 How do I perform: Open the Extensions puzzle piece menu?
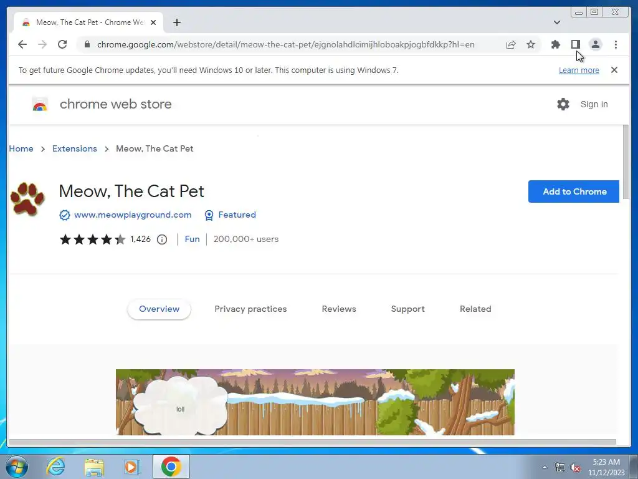[x=555, y=44]
